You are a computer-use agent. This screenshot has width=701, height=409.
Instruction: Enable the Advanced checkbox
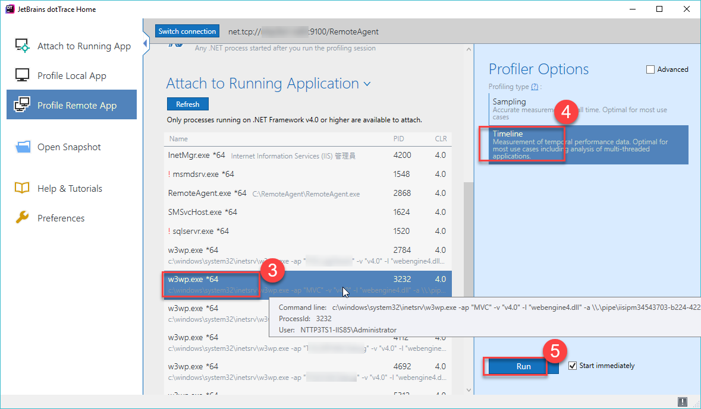(650, 69)
